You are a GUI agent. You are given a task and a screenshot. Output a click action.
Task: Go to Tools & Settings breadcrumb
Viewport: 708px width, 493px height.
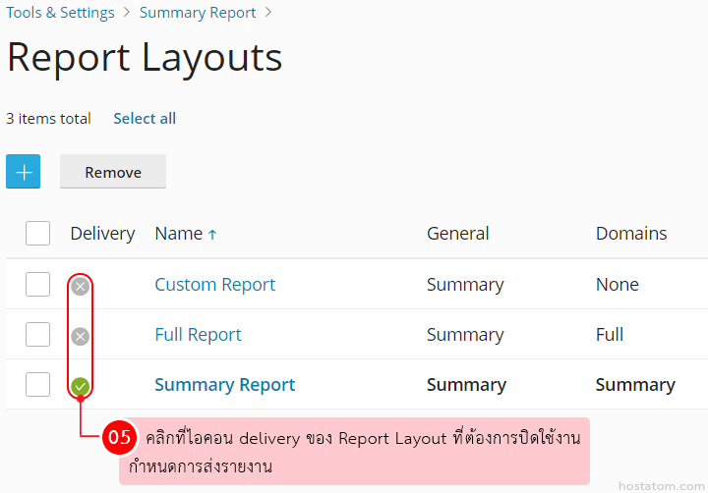point(60,13)
